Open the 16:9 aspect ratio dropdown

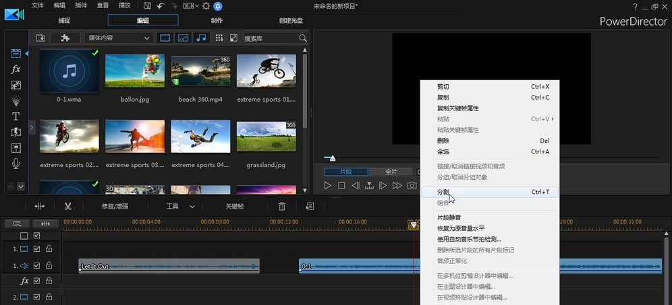(190, 6)
